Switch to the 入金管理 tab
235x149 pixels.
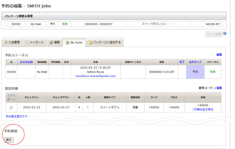click(13, 42)
